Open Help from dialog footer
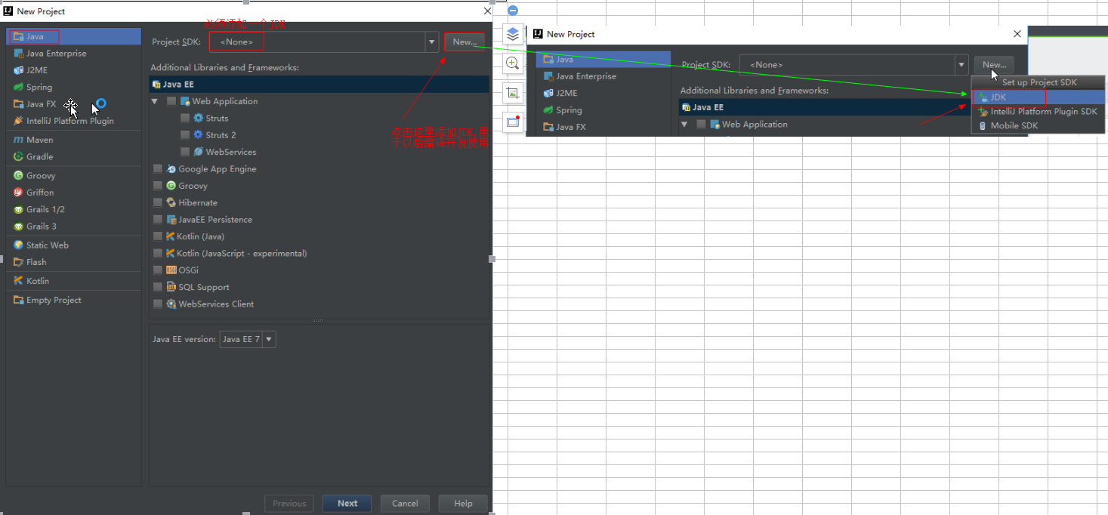 pyautogui.click(x=463, y=504)
